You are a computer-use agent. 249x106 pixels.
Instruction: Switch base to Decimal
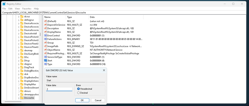78,93
